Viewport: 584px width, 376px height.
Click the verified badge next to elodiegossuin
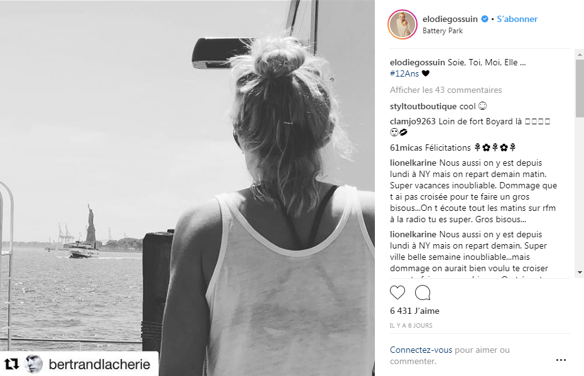pyautogui.click(x=485, y=19)
